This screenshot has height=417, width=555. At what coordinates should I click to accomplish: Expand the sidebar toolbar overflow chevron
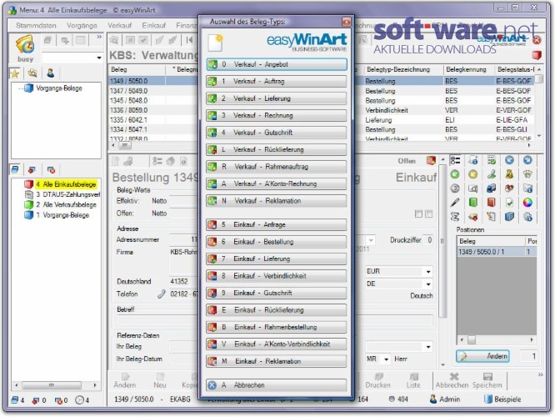(x=99, y=37)
